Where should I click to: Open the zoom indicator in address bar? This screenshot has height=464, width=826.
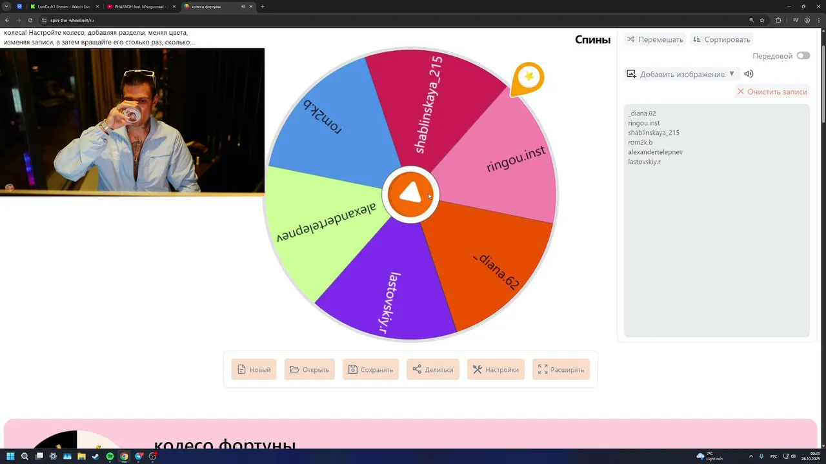point(751,20)
